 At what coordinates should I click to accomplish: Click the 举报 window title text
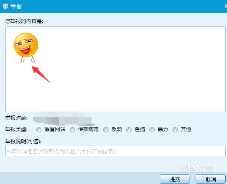tap(16, 7)
